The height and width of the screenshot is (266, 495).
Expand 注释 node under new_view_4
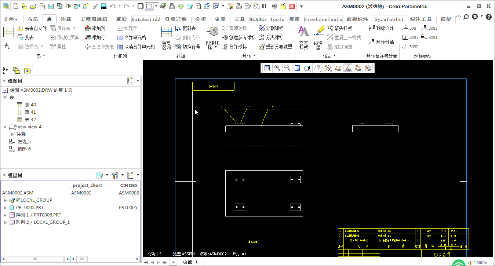12,134
